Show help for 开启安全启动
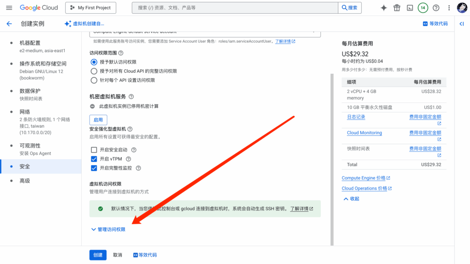470x264 pixels. click(134, 150)
